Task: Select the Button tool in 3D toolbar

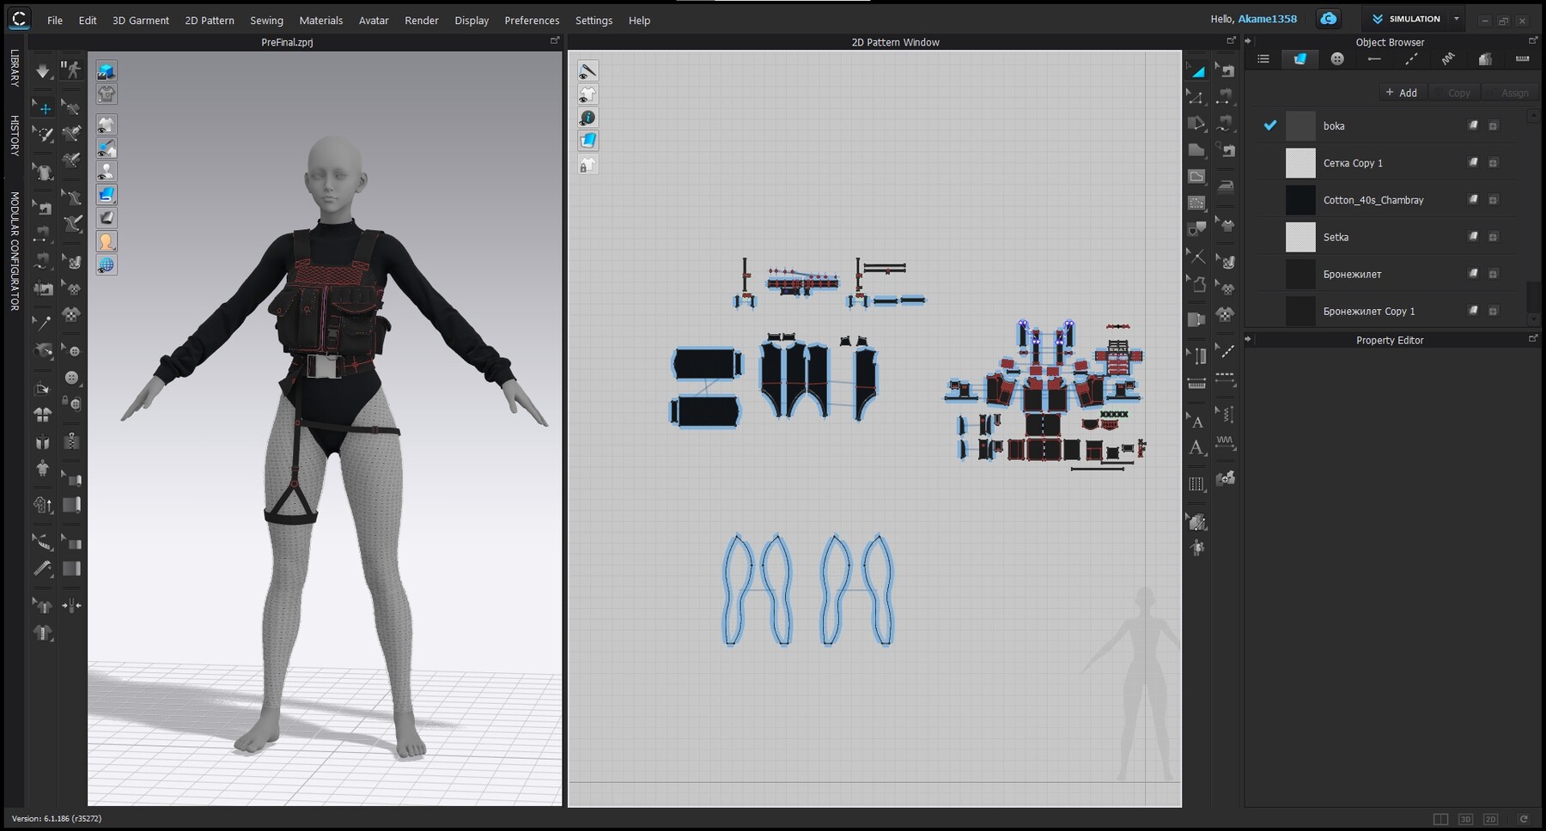Action: (71, 378)
